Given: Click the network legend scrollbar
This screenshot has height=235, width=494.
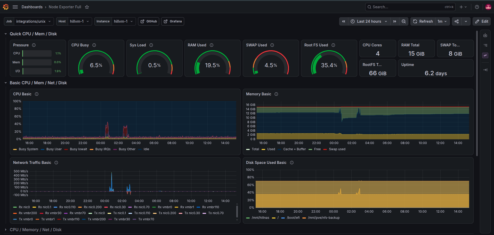Looking at the screenshot, I should (237, 212).
